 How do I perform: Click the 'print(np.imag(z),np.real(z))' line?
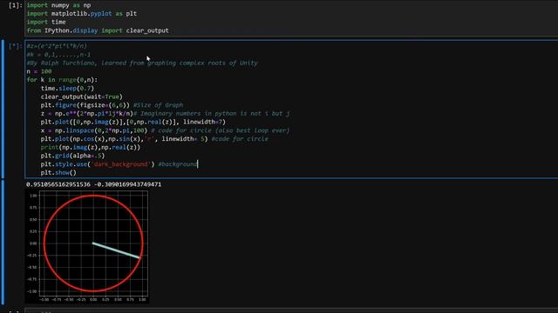(91, 147)
